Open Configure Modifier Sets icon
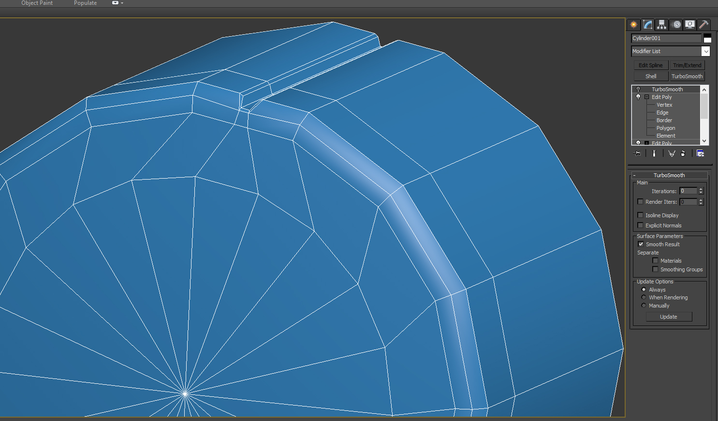 pyautogui.click(x=700, y=153)
